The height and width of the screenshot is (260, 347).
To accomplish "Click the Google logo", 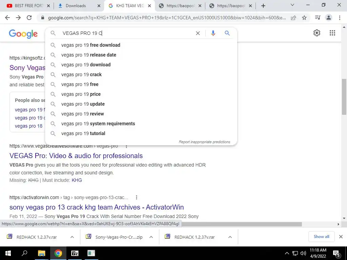I will click(23, 34).
